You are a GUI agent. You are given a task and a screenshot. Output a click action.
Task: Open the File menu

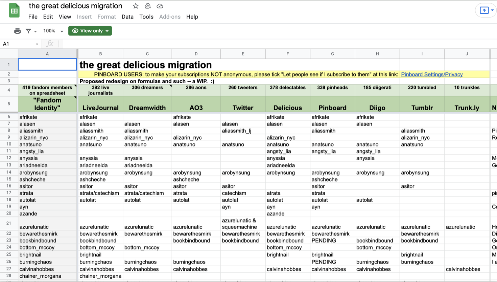(x=33, y=17)
